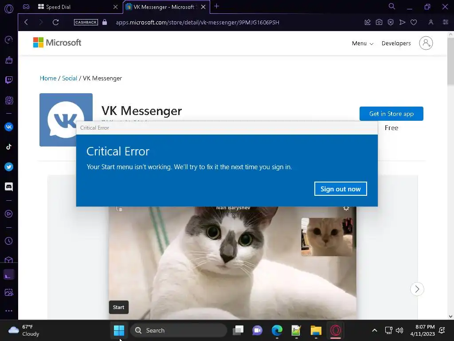The height and width of the screenshot is (341, 454).
Task: Open the GX Corner gamepad icon
Action: pyautogui.click(x=26, y=7)
